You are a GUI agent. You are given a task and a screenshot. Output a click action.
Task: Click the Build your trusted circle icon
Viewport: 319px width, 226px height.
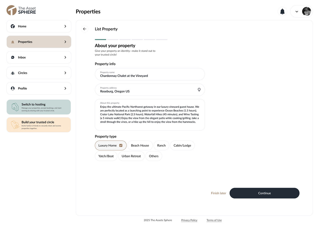pos(15,125)
